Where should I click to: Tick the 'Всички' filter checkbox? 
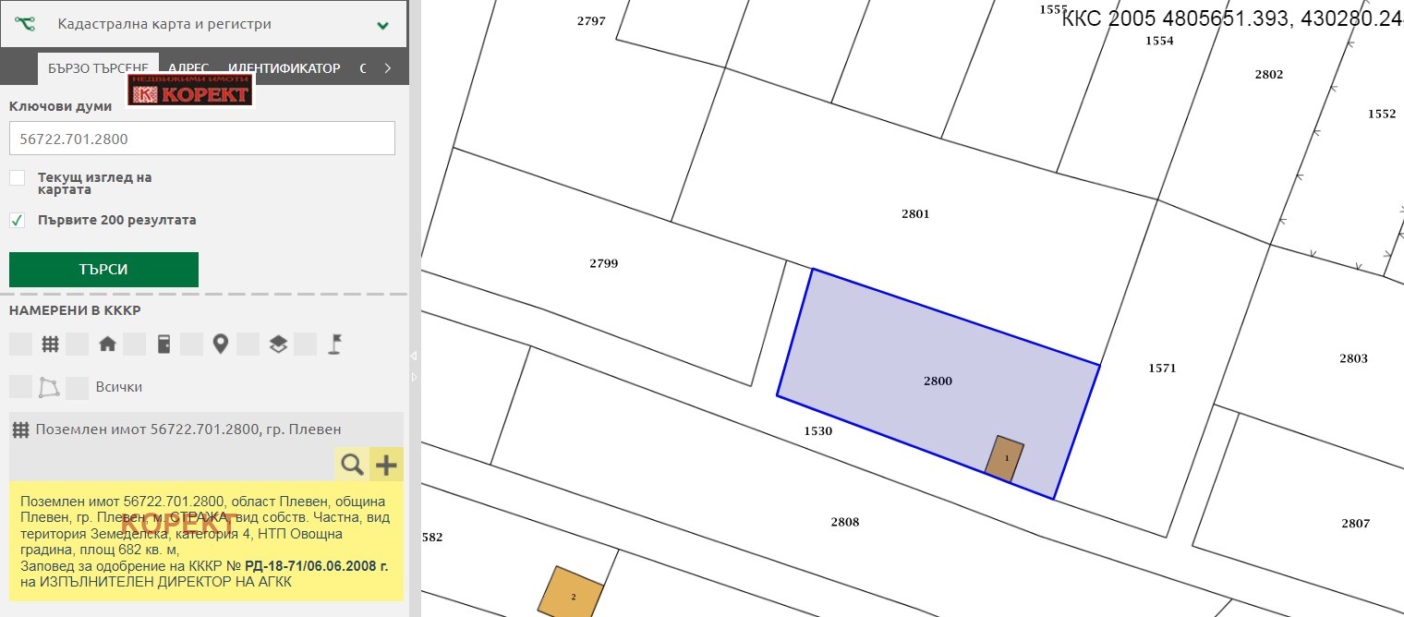coord(78,387)
